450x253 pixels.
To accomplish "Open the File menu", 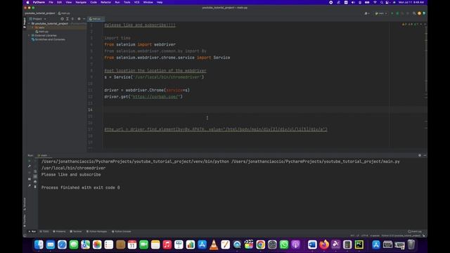I will [51, 2].
